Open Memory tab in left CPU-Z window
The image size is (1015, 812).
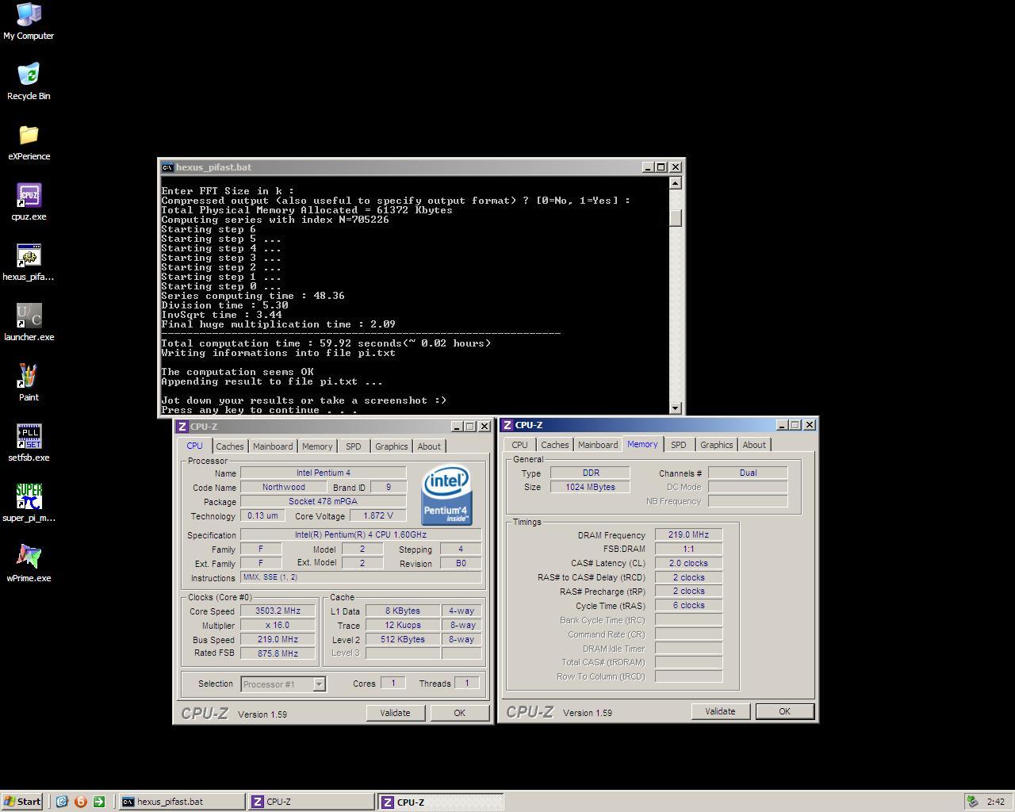click(x=317, y=446)
